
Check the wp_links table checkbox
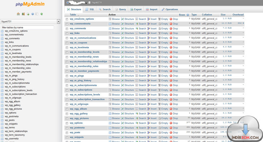pyautogui.click(x=67, y=33)
